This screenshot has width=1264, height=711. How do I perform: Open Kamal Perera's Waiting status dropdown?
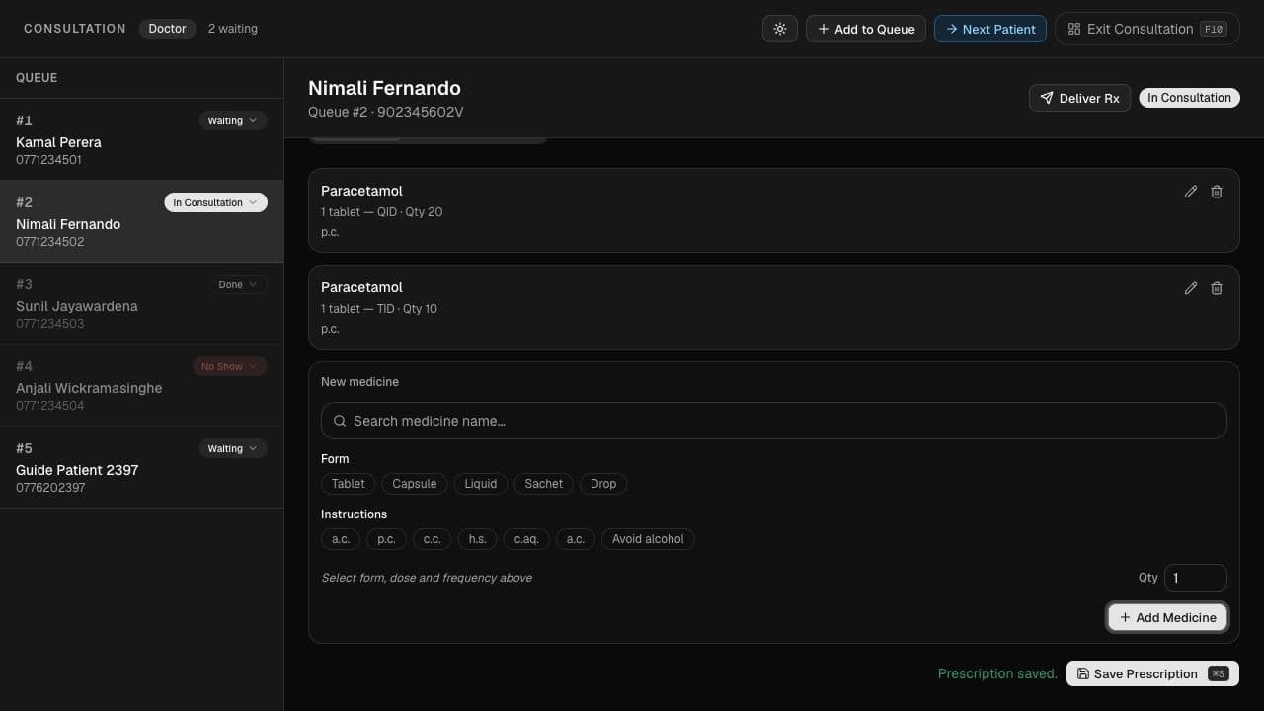tap(232, 120)
